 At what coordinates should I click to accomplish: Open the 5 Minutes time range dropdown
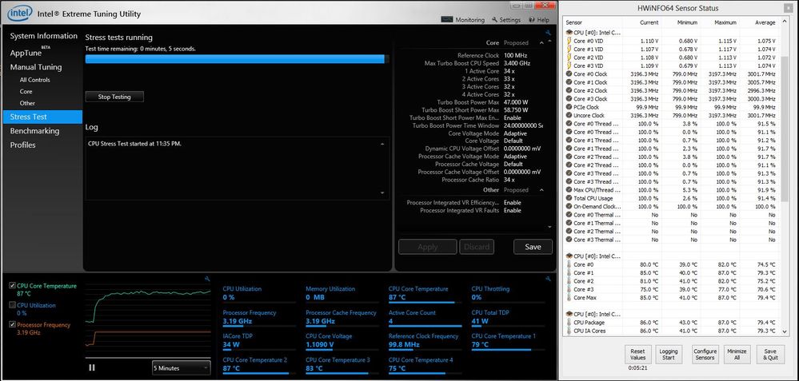(181, 368)
